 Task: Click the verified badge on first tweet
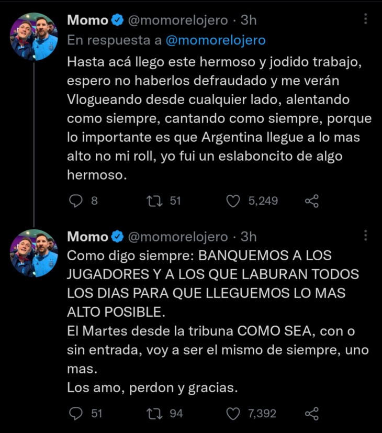coord(118,20)
